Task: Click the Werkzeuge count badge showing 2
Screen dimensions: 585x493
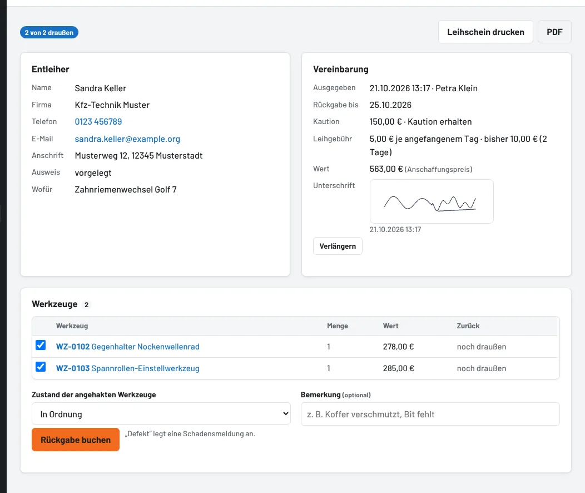Action: 87,305
